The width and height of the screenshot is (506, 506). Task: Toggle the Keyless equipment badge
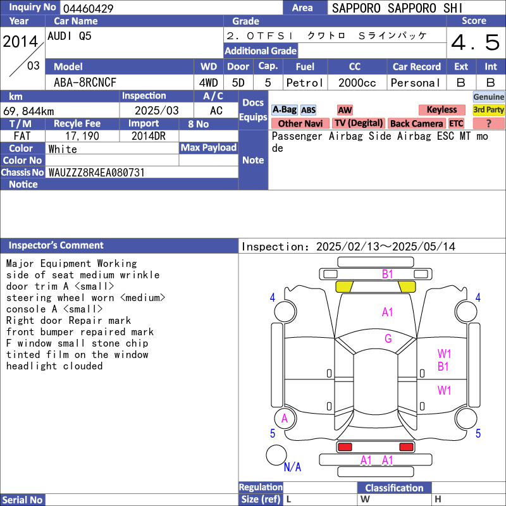point(441,110)
